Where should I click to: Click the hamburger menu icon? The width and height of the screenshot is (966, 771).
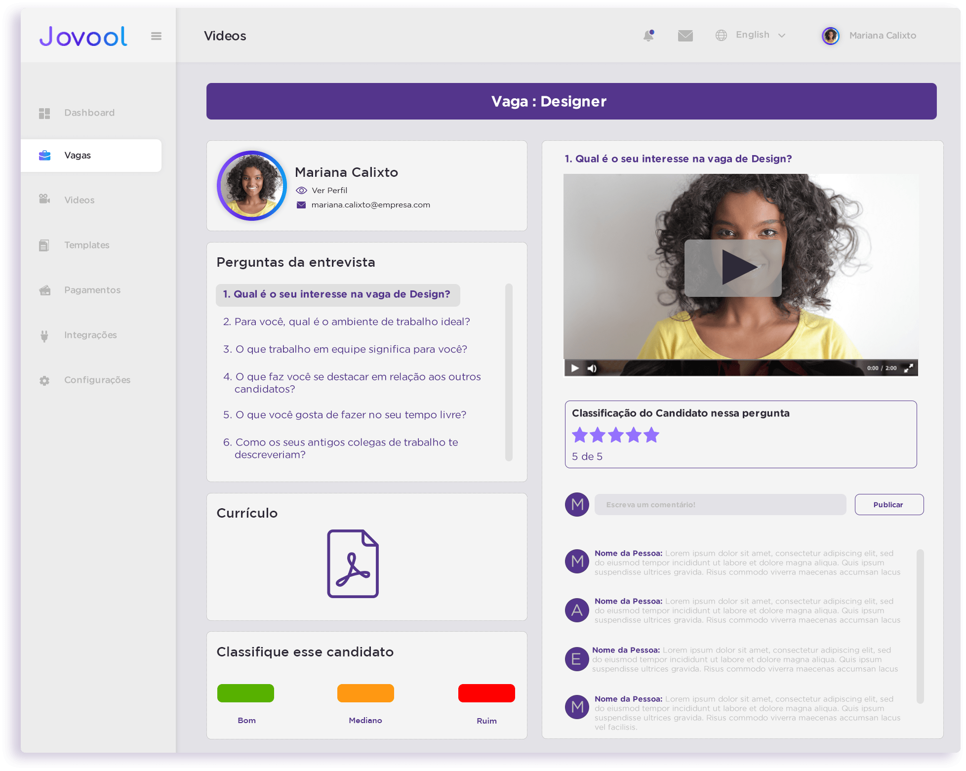(156, 36)
